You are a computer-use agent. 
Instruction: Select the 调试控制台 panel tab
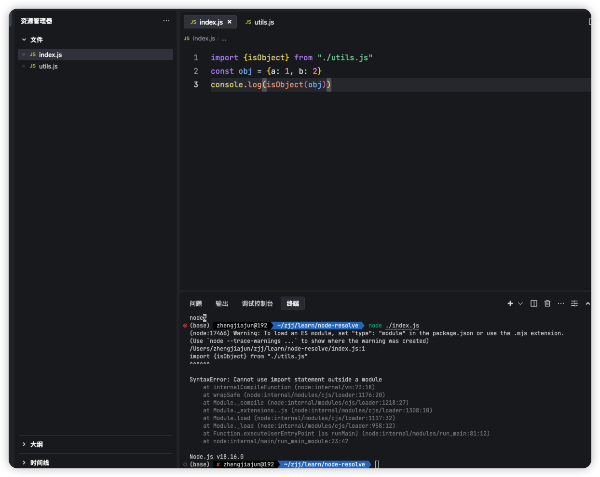coord(257,303)
